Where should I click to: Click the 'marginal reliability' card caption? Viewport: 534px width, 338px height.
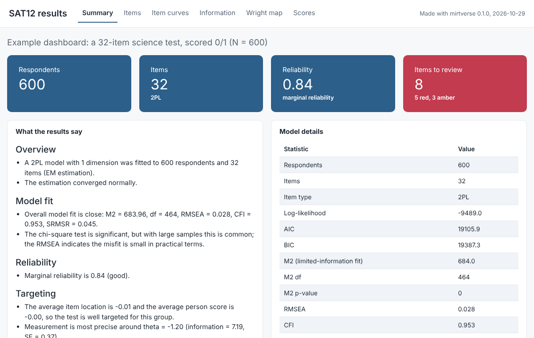308,98
